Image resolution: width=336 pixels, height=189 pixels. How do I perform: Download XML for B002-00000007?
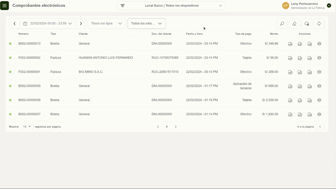click(300, 115)
